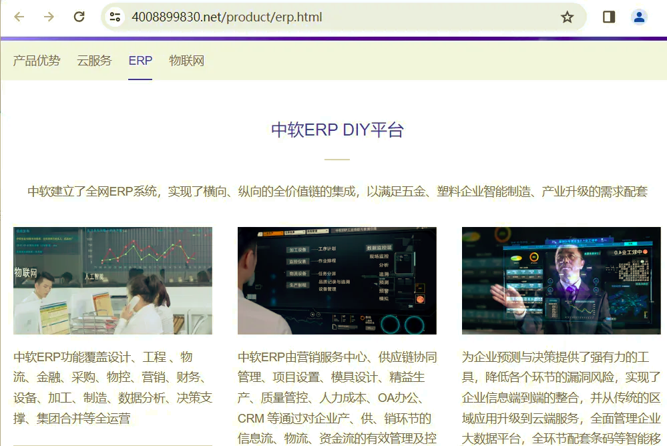Switch to the 产品优势 tab
Viewport: 667px width, 446px height.
coord(37,61)
